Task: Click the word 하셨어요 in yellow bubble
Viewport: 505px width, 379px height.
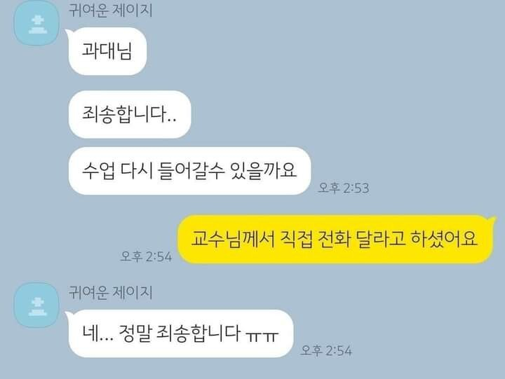Action: tap(444, 240)
